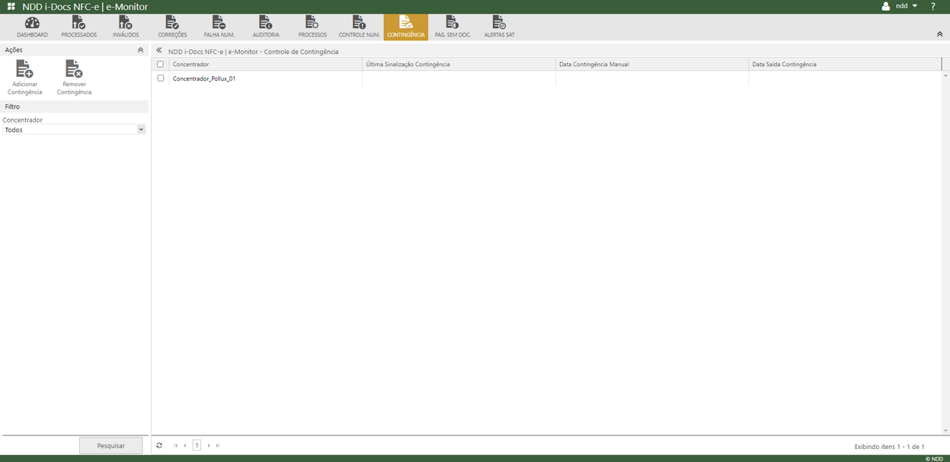Refresh the grid with the refresh icon
The width and height of the screenshot is (950, 462).
tap(158, 445)
